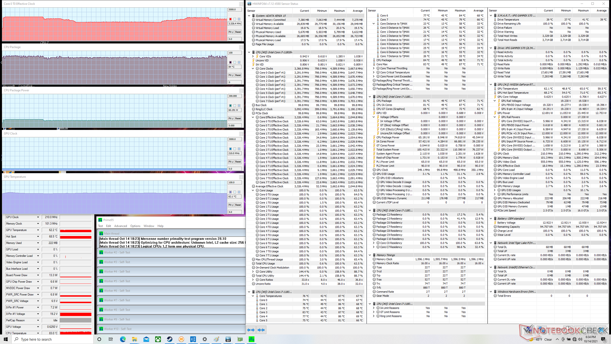
Task: Click the red color swatch in Core 0 T0 graph
Action: coord(230,19)
